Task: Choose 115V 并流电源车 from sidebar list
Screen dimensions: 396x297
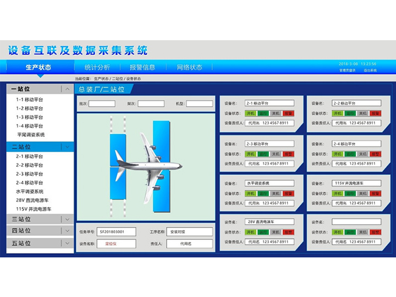Action: click(x=34, y=209)
